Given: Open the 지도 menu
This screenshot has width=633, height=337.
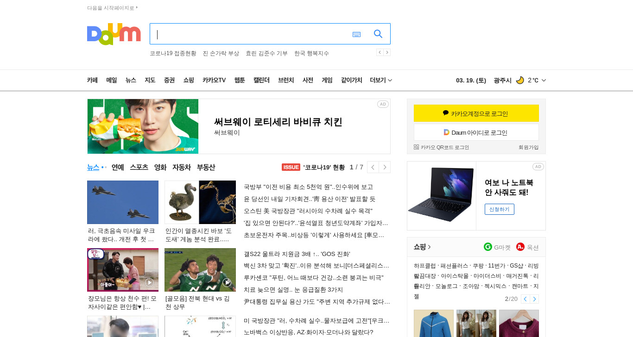Looking at the screenshot, I should (150, 80).
